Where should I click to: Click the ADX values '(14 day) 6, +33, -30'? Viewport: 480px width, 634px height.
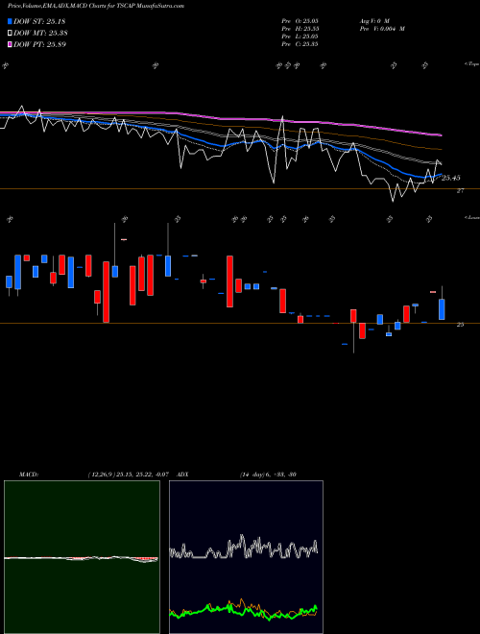click(x=268, y=475)
